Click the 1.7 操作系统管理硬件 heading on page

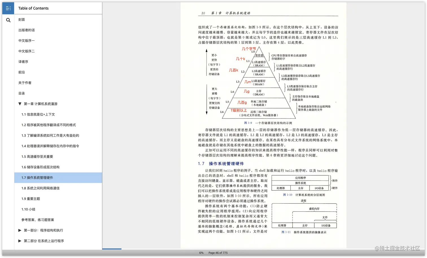[x=221, y=164]
